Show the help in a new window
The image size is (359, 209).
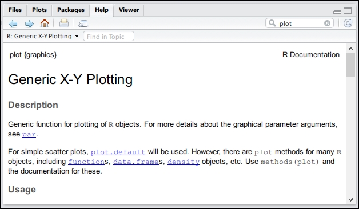[83, 23]
